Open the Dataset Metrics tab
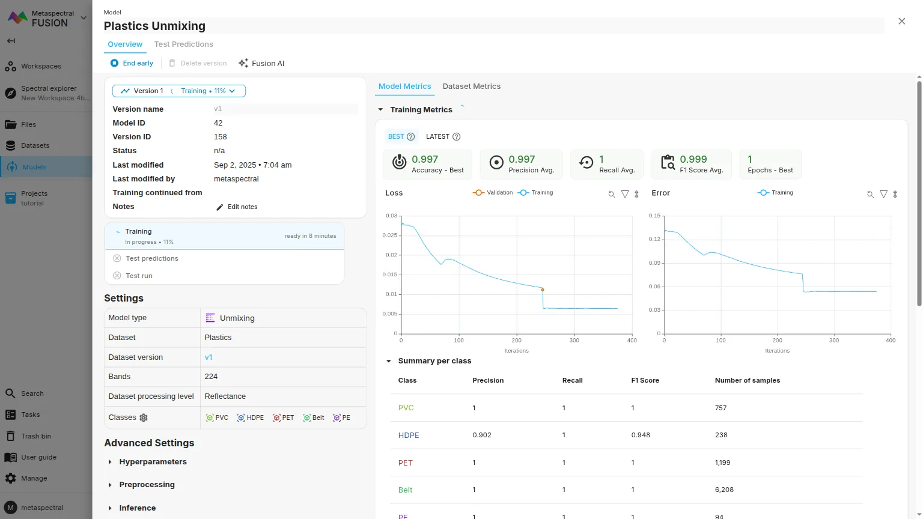Viewport: 923px width, 519px height. (471, 86)
